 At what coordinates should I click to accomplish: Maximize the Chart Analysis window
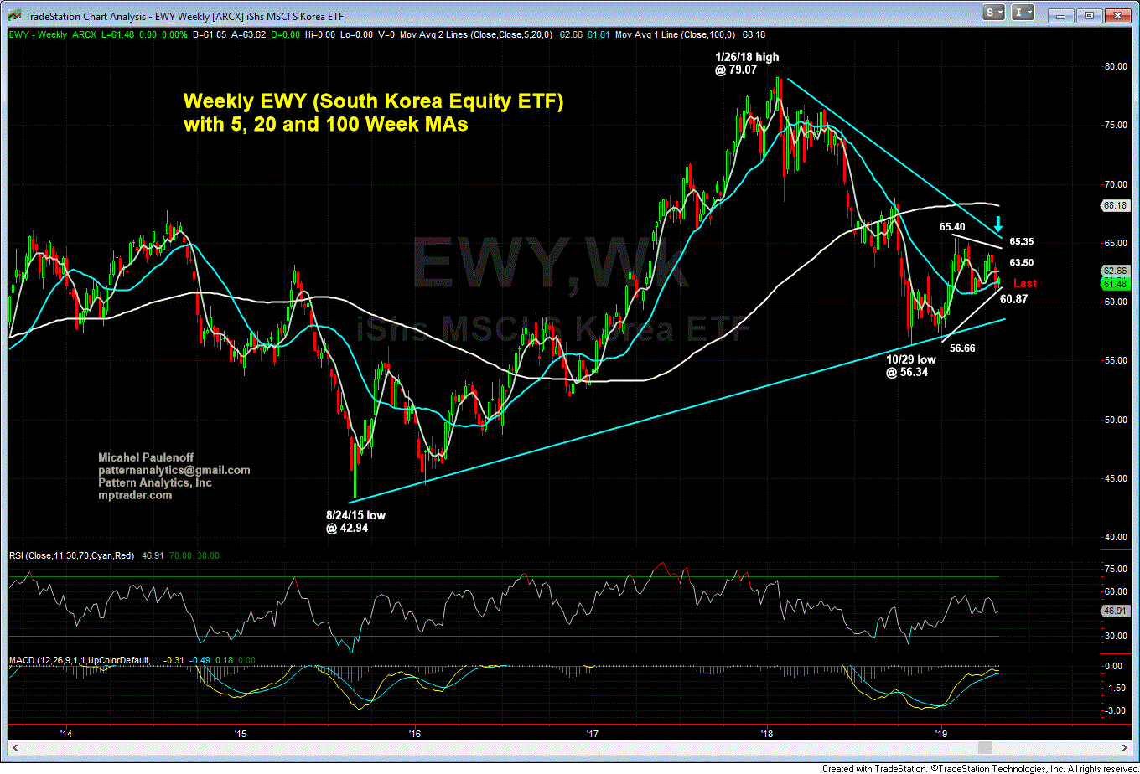pos(1091,14)
